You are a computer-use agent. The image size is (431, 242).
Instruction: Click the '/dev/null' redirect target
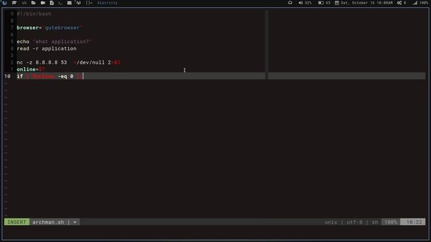coord(90,63)
